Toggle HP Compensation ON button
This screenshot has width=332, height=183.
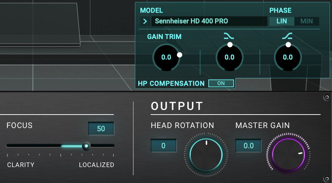click(221, 83)
